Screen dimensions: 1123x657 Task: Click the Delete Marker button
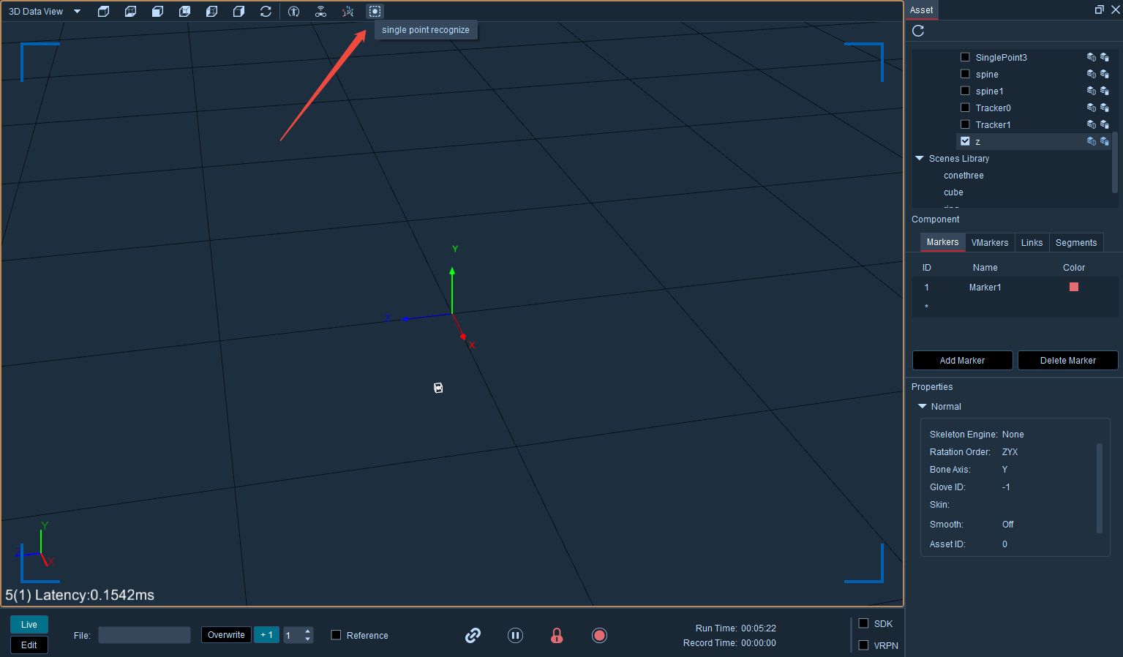[x=1067, y=361]
